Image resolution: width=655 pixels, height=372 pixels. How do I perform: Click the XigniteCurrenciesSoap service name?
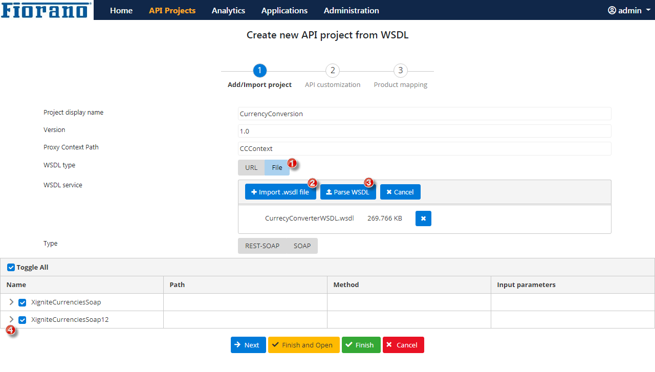(66, 302)
